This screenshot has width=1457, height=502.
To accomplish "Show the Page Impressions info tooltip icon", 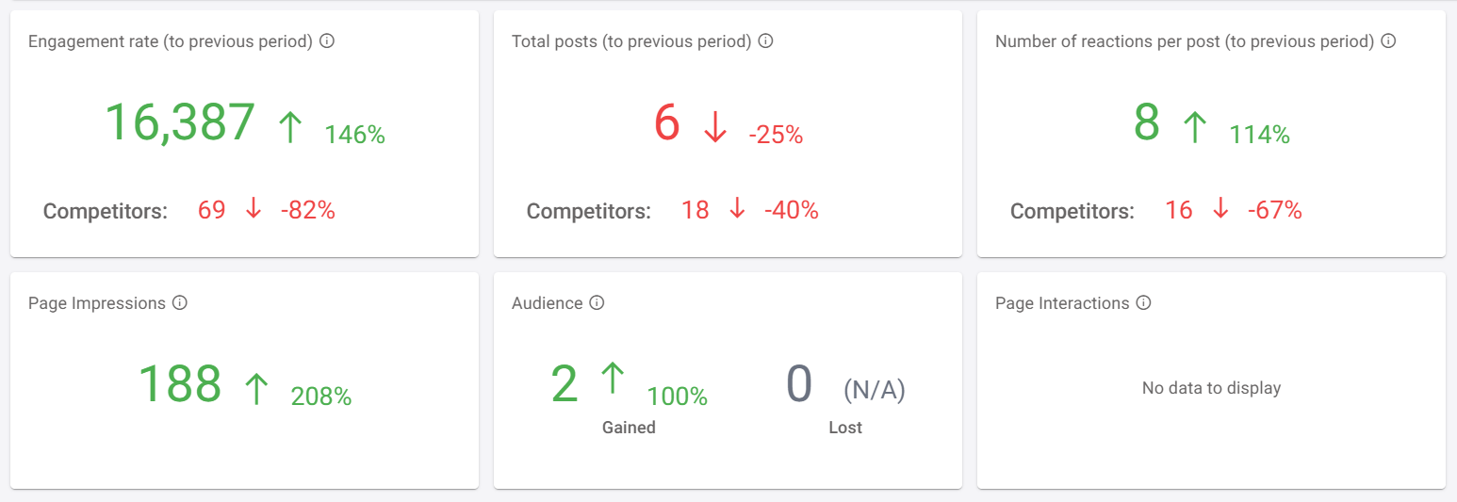I will (180, 303).
